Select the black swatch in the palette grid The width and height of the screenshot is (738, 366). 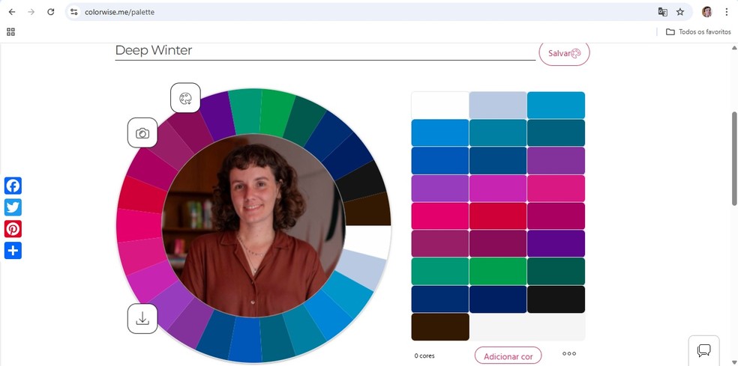click(556, 299)
